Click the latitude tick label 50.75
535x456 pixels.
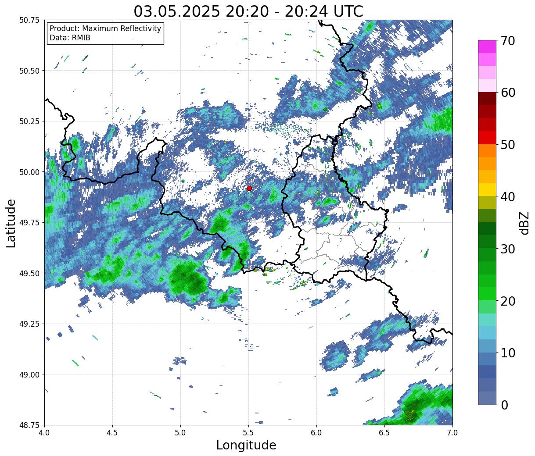[29, 20]
